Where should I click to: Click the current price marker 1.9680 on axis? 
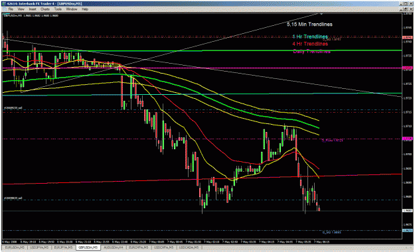pyautogui.click(x=407, y=211)
